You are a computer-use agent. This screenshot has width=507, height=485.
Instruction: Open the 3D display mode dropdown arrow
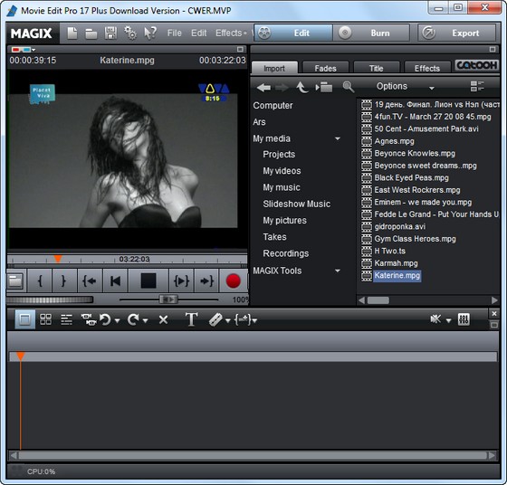coord(33,50)
